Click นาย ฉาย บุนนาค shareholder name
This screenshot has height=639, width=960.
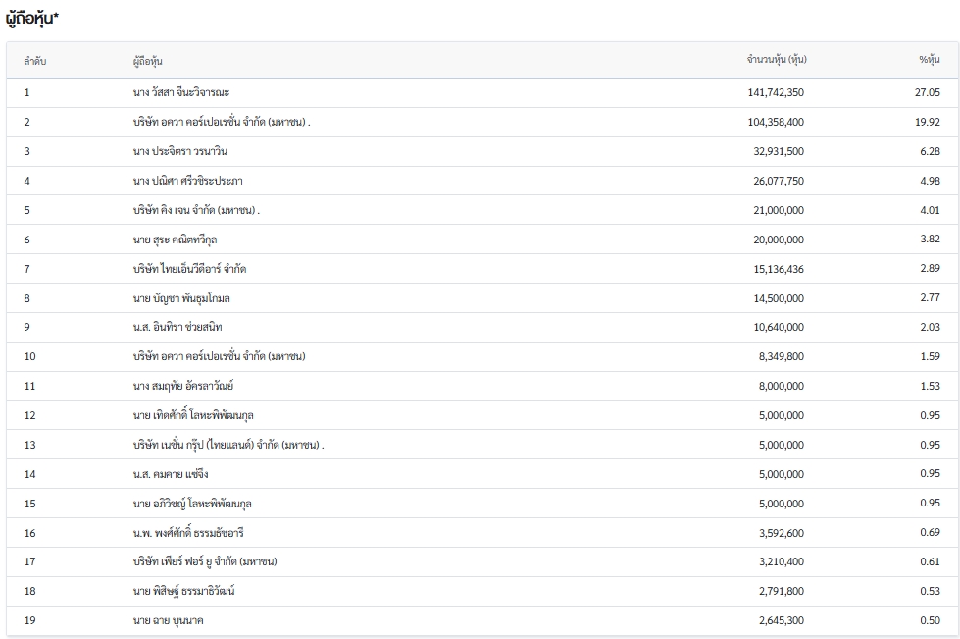pyautogui.click(x=168, y=620)
